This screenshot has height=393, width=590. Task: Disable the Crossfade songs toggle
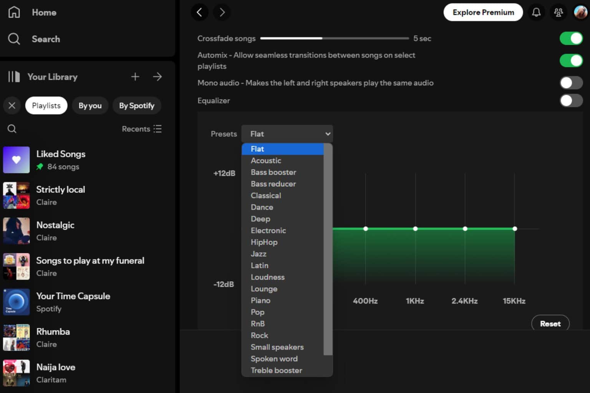pyautogui.click(x=571, y=38)
